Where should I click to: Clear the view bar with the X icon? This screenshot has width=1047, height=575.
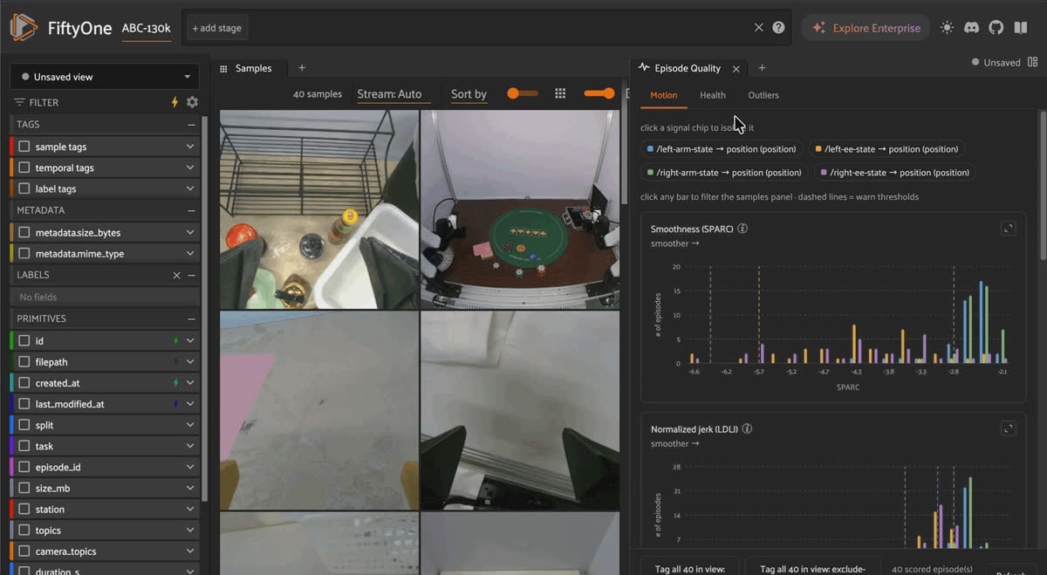pos(759,28)
